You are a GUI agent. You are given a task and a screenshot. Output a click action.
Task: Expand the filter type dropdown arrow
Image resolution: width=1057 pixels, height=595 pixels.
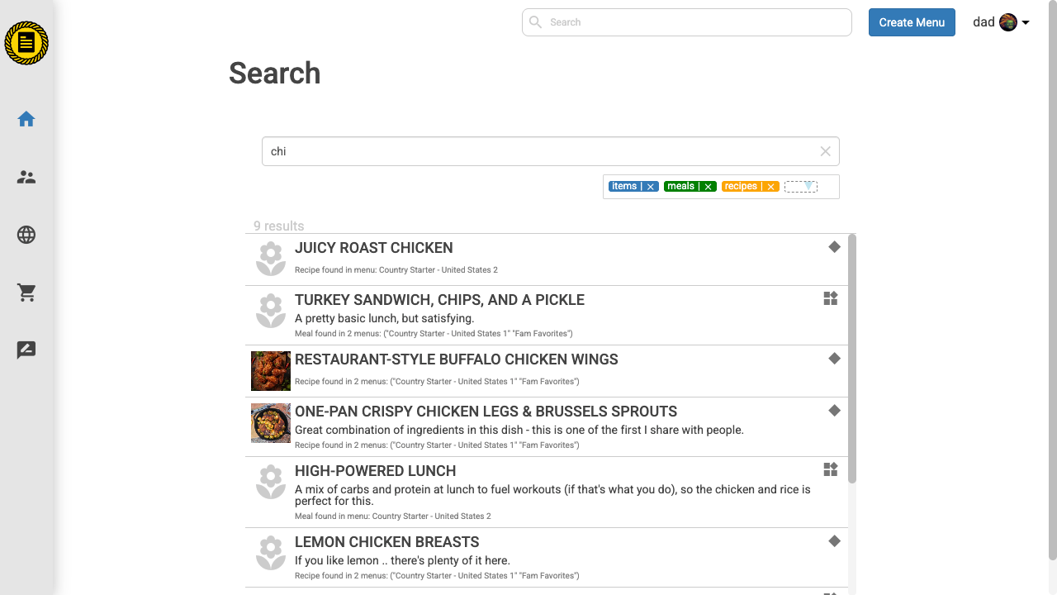(808, 187)
